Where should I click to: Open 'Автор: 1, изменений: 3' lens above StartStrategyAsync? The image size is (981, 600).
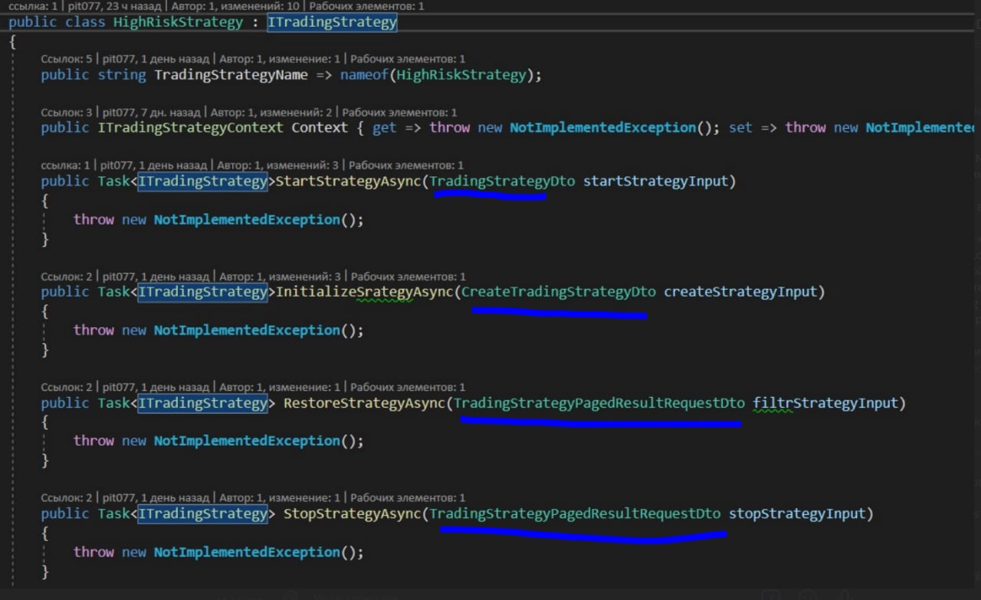pos(278,166)
